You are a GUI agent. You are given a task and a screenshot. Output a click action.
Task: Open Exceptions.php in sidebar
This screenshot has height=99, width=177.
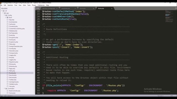(14, 42)
